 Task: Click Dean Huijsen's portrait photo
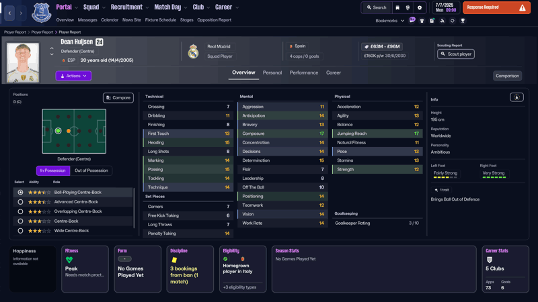23,62
